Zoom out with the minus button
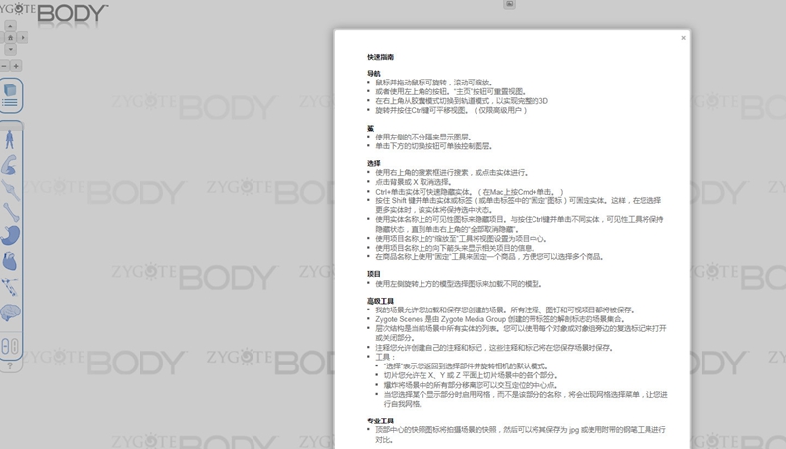Screen dimensions: 786x449 point(4,66)
